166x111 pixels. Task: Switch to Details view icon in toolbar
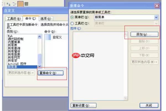(26, 4)
